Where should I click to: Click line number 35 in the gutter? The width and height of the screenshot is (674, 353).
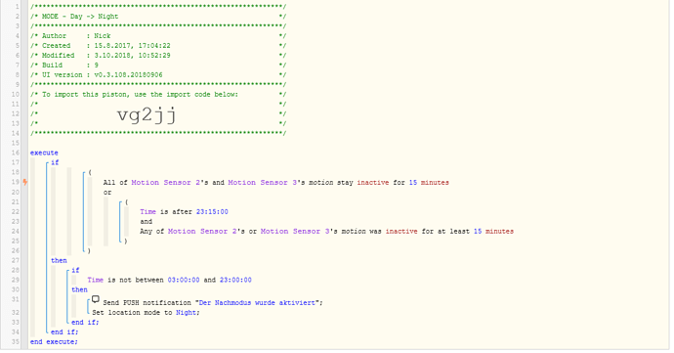[x=16, y=342]
